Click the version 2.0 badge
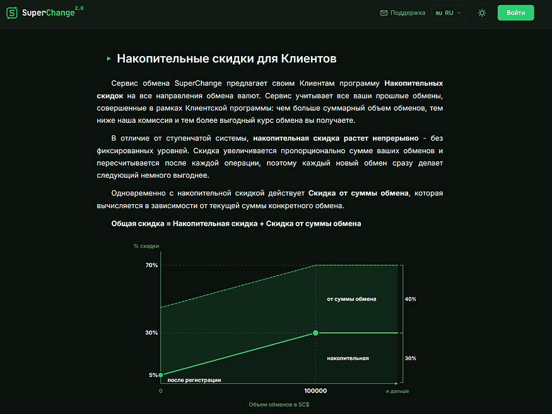 pyautogui.click(x=79, y=8)
